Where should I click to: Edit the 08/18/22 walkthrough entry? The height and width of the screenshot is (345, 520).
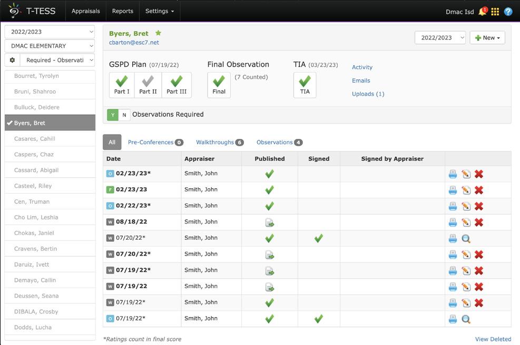tap(466, 222)
